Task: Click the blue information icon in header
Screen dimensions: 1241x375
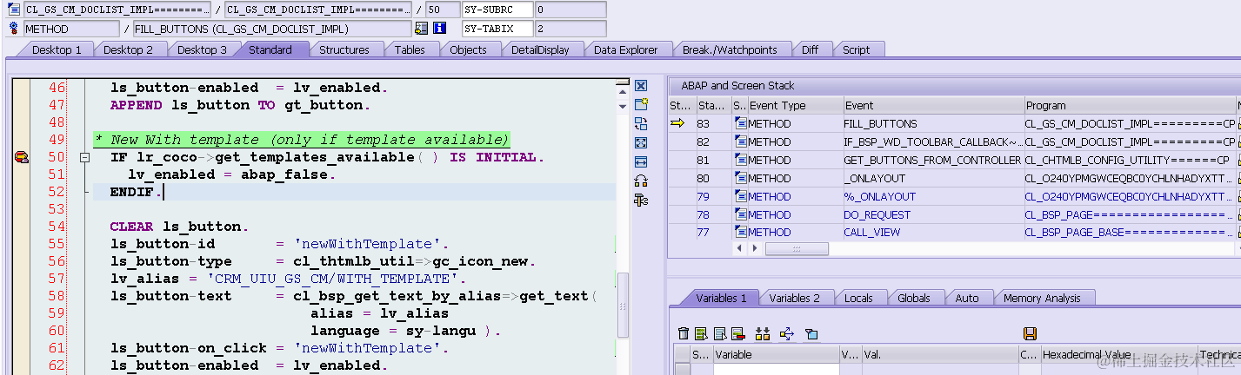Action: (x=440, y=29)
